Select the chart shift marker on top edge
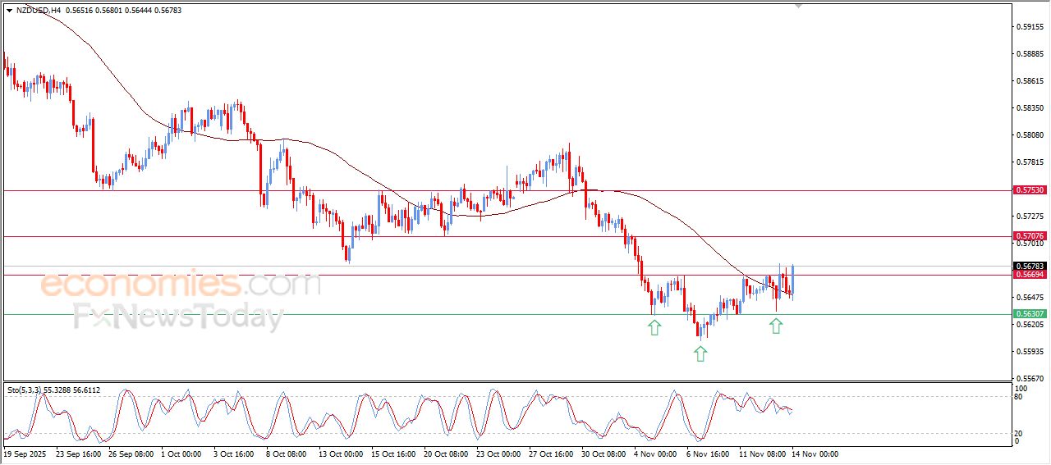Viewport: 1051px width, 465px height. point(799,6)
